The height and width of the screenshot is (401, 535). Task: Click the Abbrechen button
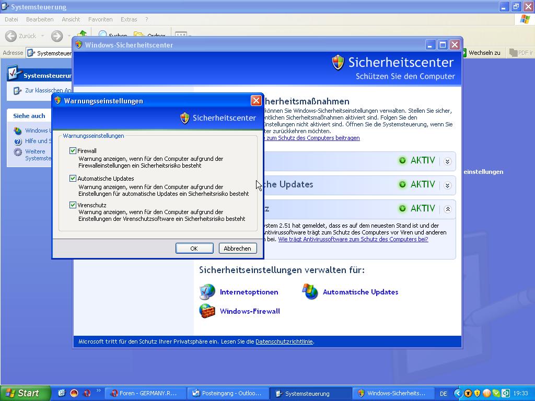click(x=238, y=248)
